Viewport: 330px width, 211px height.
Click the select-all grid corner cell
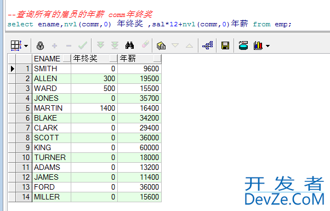(12, 59)
